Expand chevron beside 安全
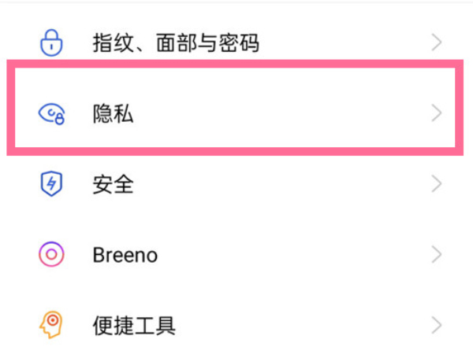This screenshot has width=473, height=354. point(437,185)
